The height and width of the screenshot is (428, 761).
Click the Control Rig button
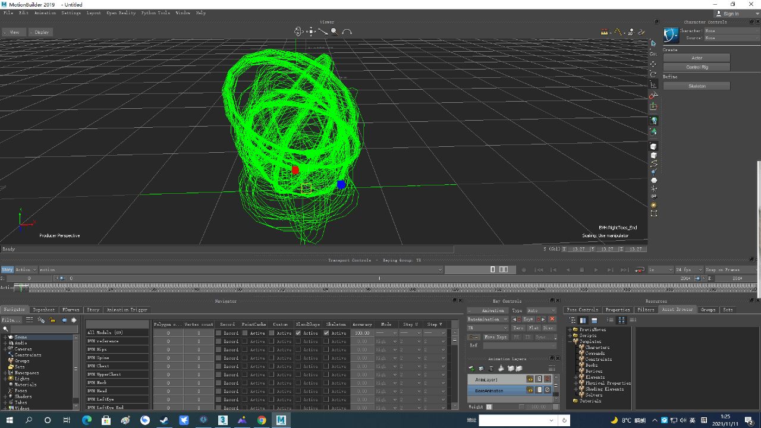pyautogui.click(x=697, y=67)
